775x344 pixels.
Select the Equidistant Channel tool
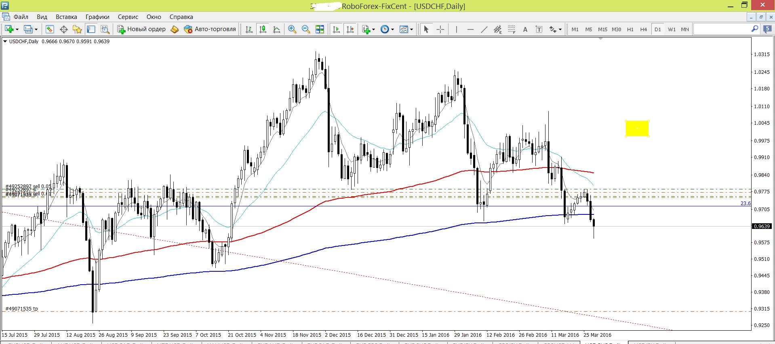(498, 29)
